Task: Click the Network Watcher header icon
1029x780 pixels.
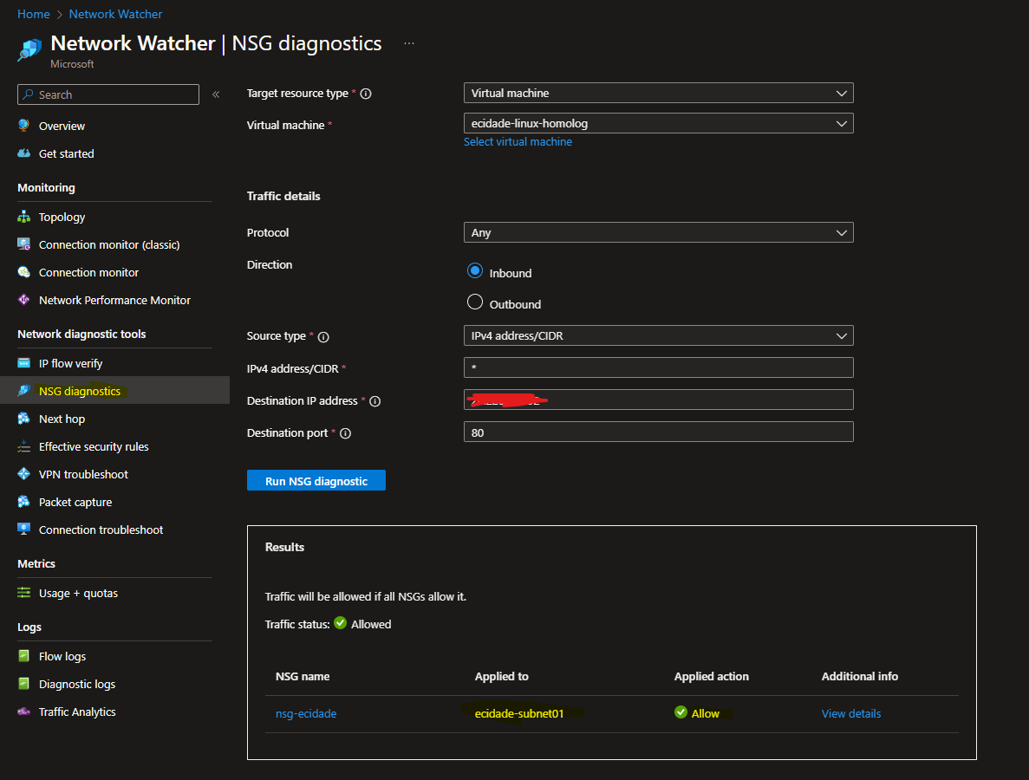Action: (29, 49)
